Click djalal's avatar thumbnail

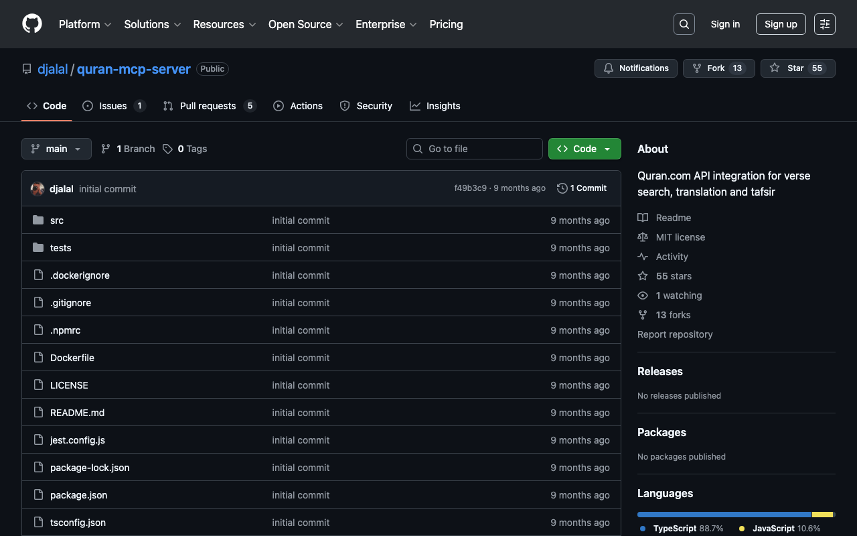point(37,189)
